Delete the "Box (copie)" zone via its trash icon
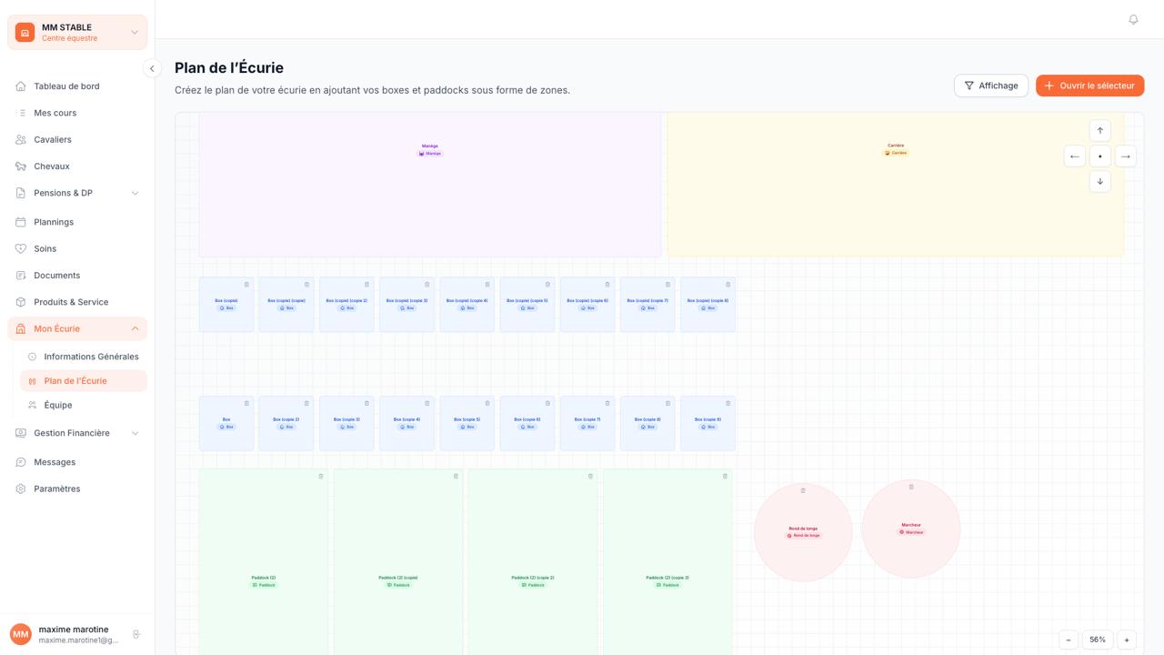 coord(246,284)
